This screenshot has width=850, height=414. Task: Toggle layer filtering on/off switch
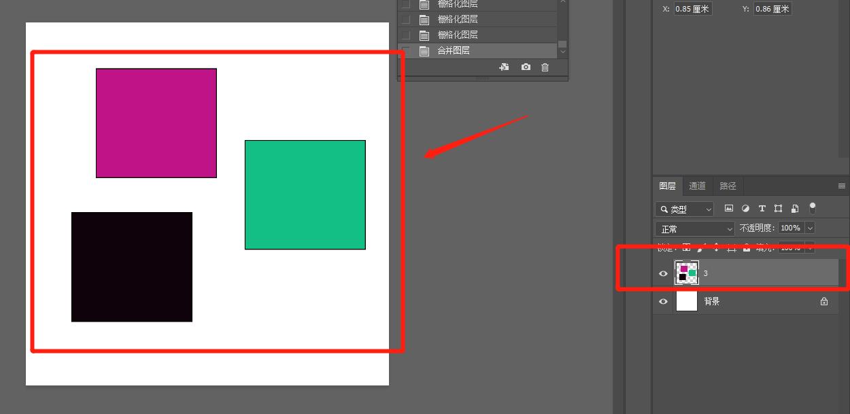812,208
